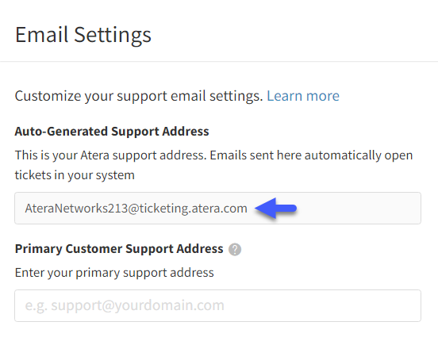The height and width of the screenshot is (341, 438).
Task: Open the Learn more link
Action: pyautogui.click(x=303, y=96)
